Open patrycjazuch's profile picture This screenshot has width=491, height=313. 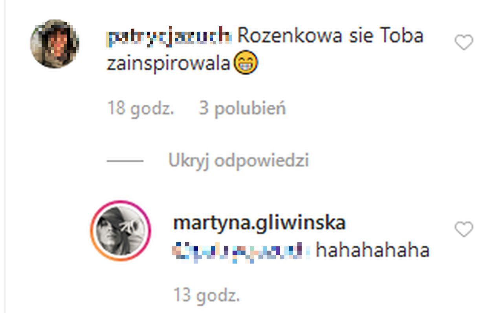(x=55, y=44)
